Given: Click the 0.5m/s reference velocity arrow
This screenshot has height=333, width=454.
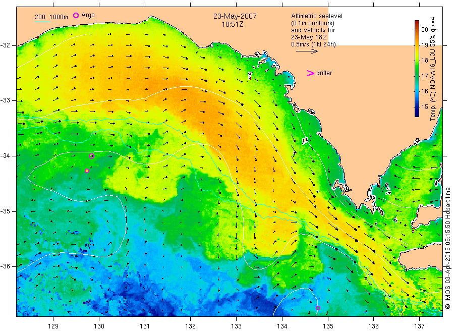Looking at the screenshot, I should click(x=307, y=51).
